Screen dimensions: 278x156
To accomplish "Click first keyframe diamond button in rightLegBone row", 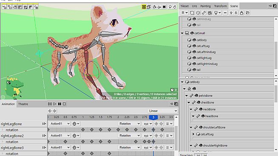I will (156, 124).
